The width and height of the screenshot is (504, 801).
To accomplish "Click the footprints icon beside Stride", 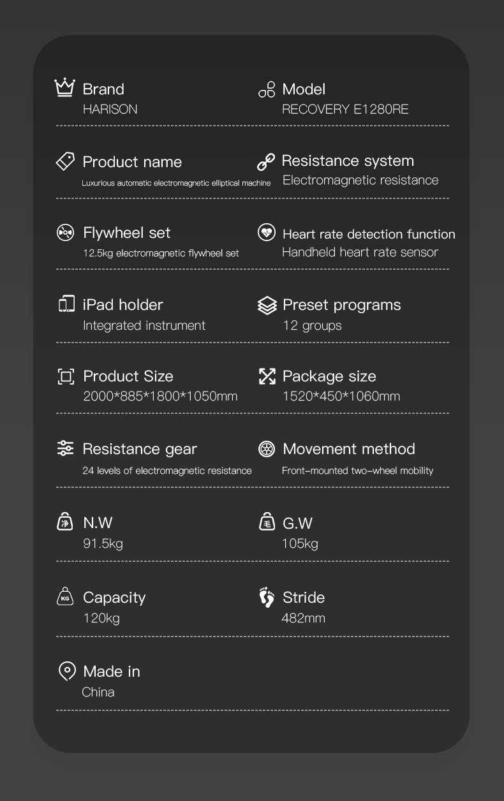I will coord(267,598).
